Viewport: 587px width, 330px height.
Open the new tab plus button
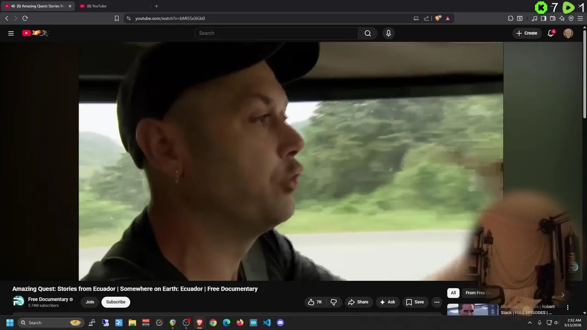[x=156, y=6]
